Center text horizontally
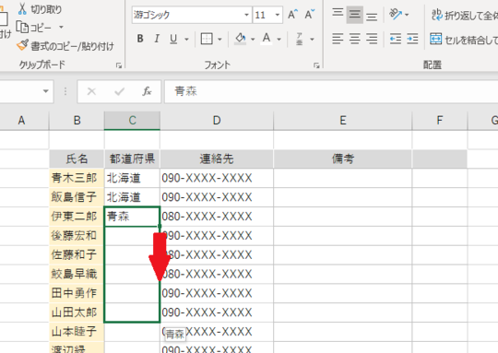The height and width of the screenshot is (353, 498). click(x=355, y=39)
